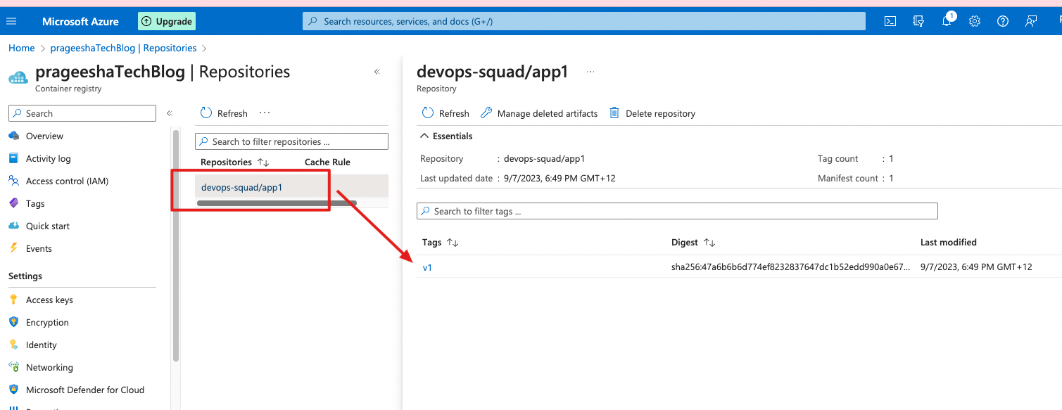Delete repository using the trash icon
This screenshot has width=1062, height=410.
click(x=652, y=113)
